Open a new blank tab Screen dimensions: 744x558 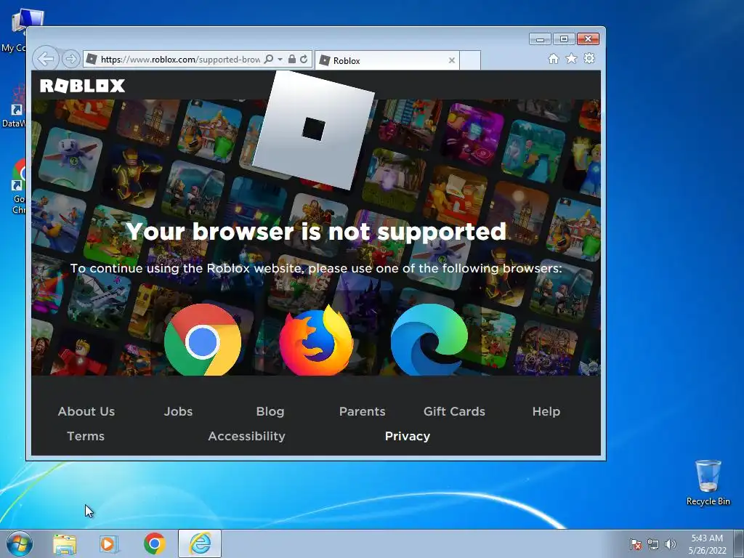[x=470, y=60]
